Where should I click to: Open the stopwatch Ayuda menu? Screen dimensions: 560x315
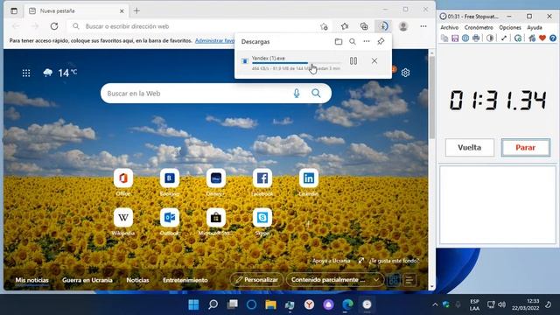click(x=535, y=27)
